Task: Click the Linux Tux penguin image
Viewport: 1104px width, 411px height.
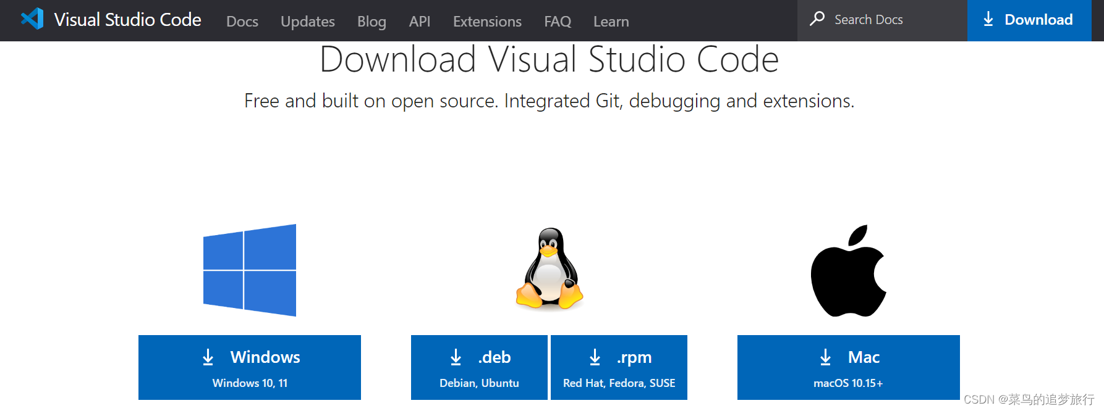Action: (x=550, y=268)
